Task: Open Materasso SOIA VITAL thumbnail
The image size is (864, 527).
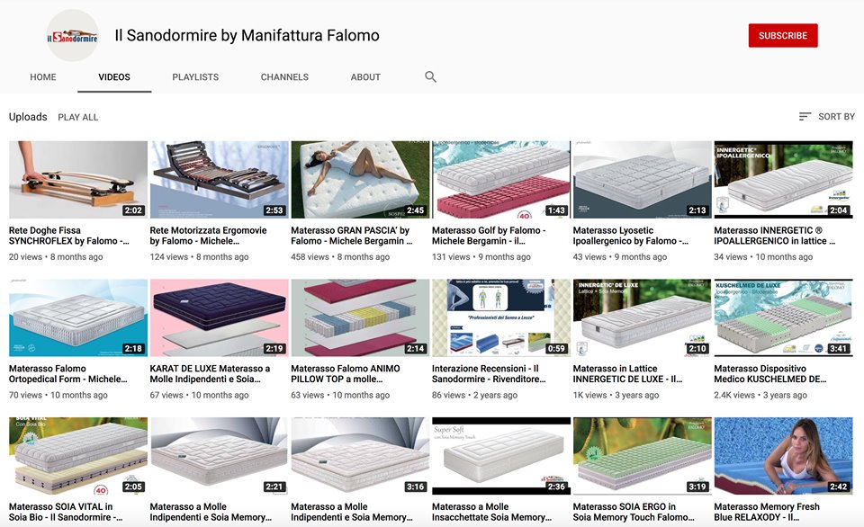Action: point(78,456)
